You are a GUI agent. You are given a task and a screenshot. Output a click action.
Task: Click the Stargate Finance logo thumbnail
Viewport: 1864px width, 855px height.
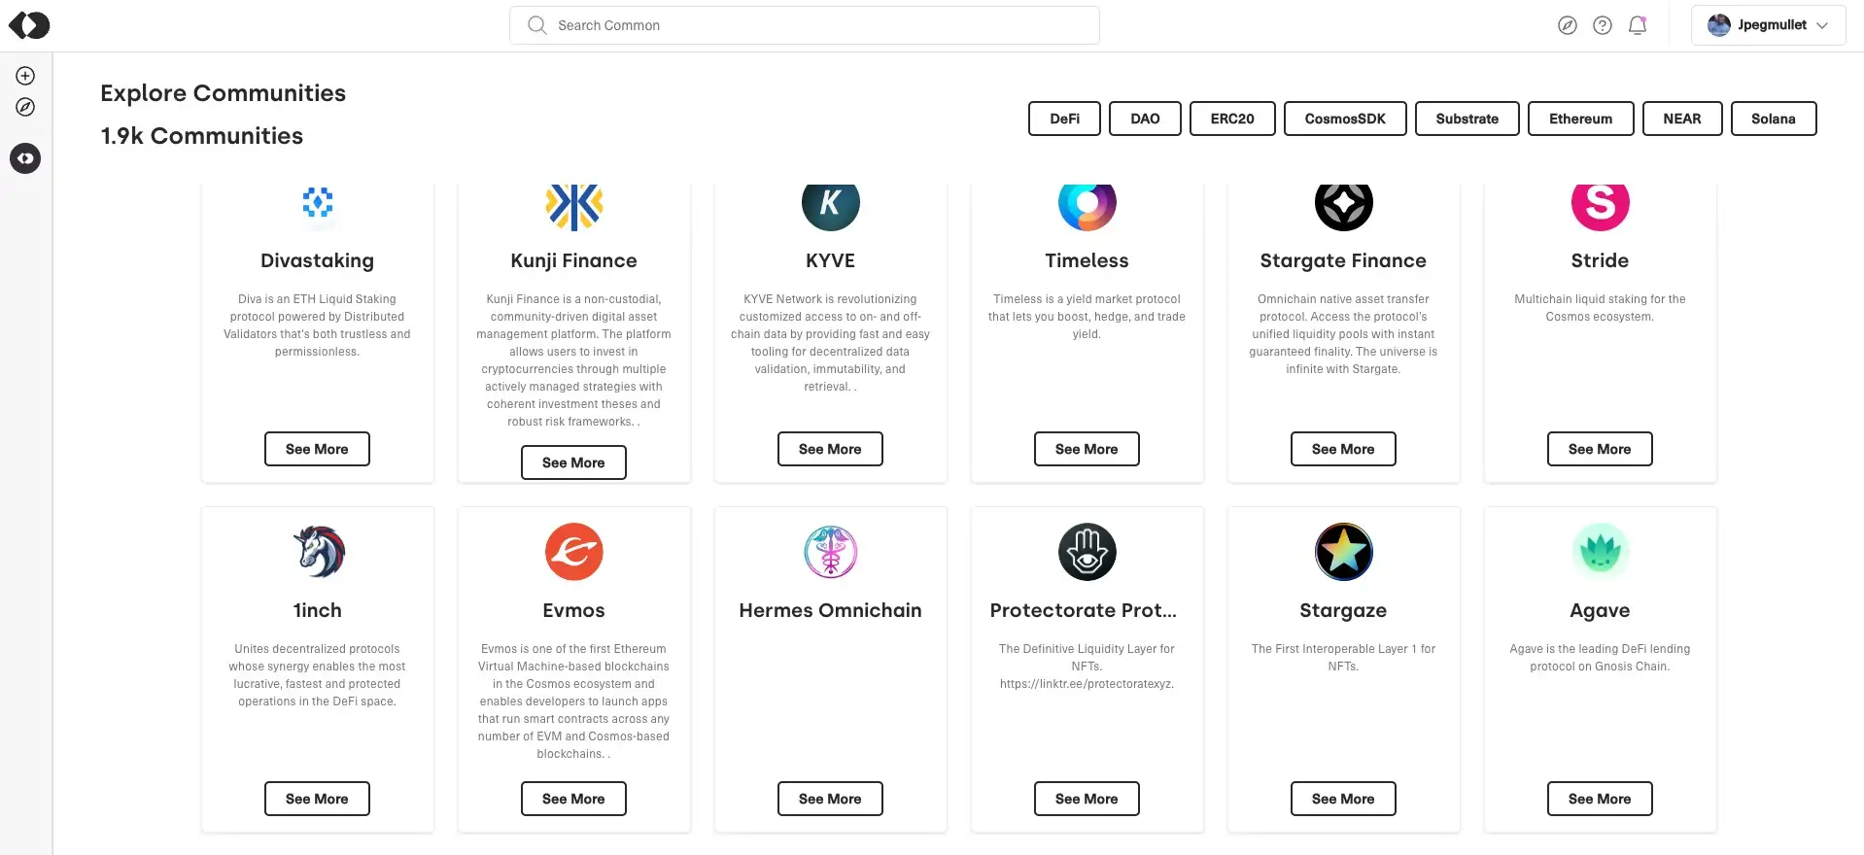pos(1343,204)
